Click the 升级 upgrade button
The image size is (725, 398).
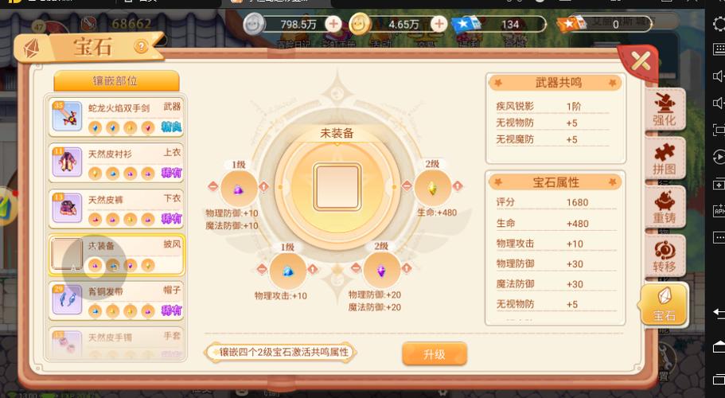click(435, 354)
